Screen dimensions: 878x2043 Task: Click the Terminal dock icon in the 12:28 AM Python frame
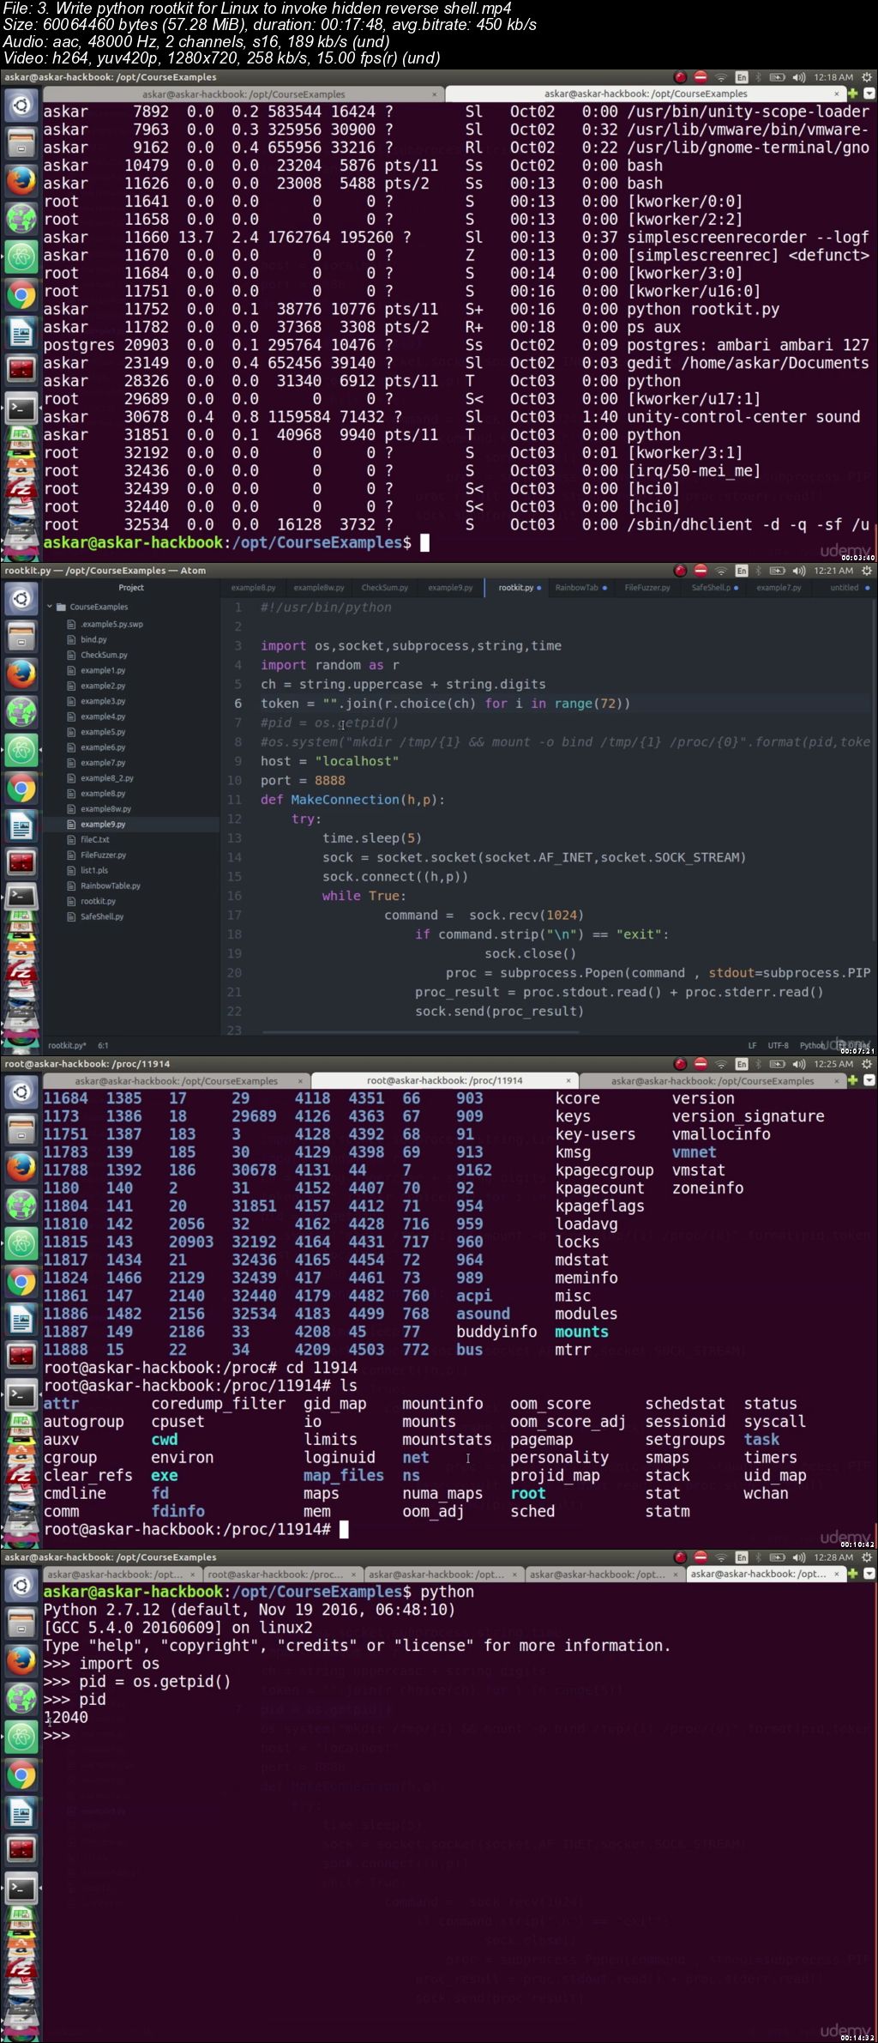tap(21, 1888)
